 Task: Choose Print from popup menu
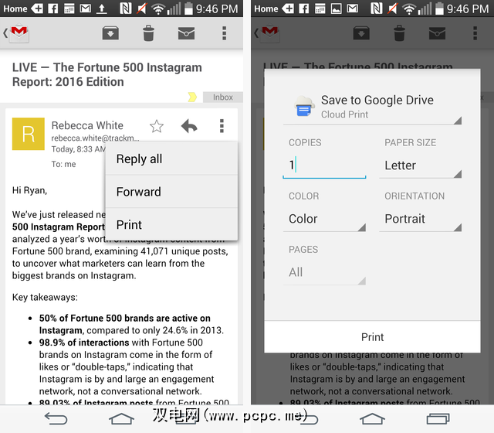pos(171,224)
